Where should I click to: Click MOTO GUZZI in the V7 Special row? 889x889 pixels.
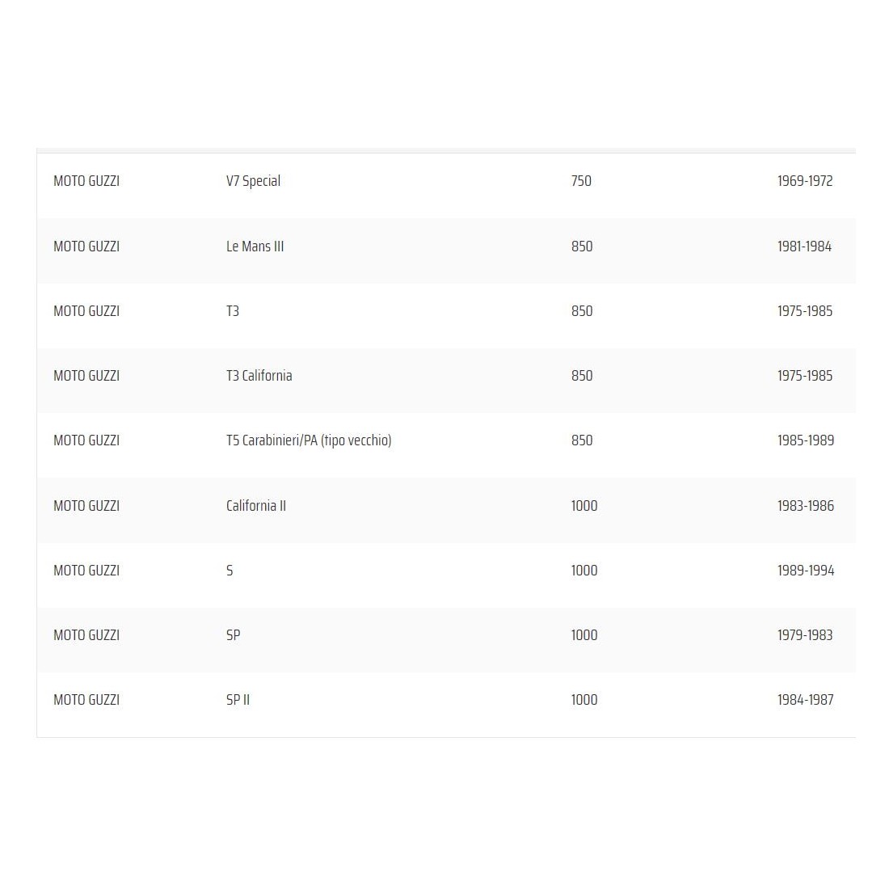pyautogui.click(x=86, y=181)
